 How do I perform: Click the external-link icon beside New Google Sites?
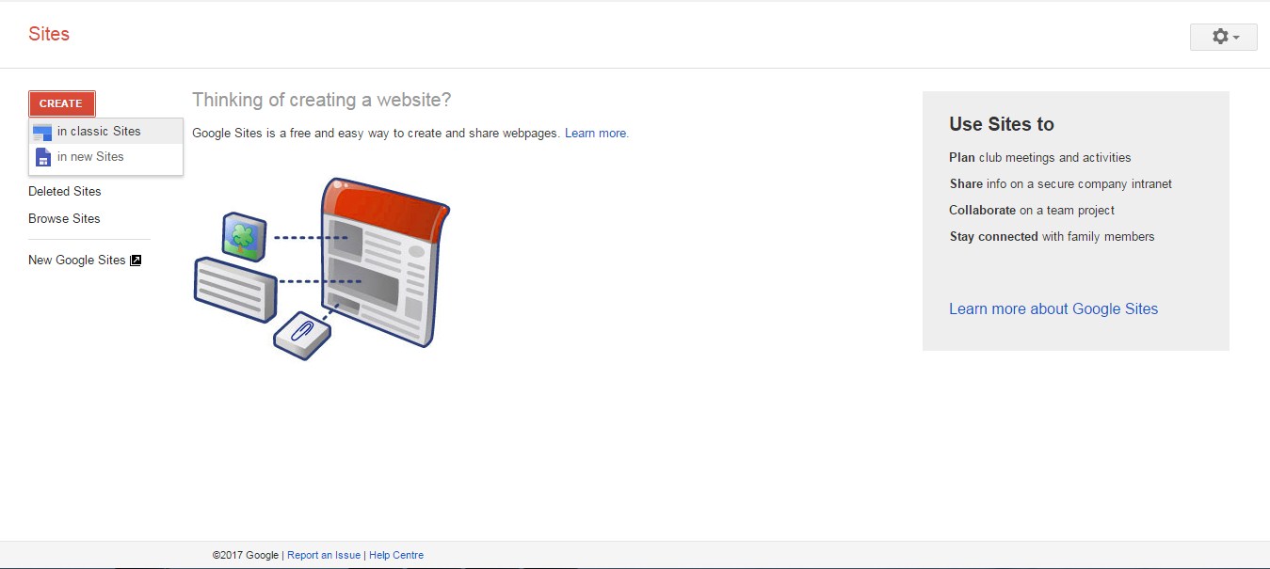136,261
